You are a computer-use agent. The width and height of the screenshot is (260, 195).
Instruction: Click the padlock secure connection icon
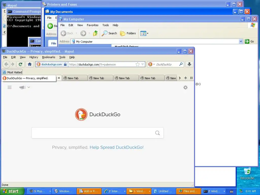[x=65, y=64]
